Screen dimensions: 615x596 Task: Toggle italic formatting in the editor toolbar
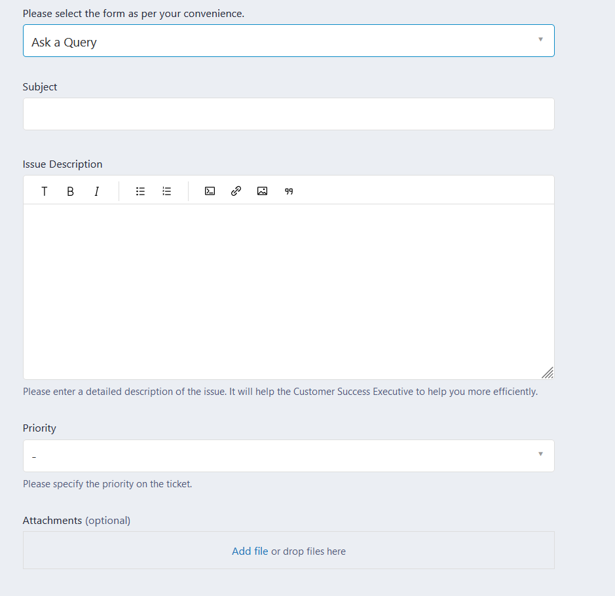(96, 191)
